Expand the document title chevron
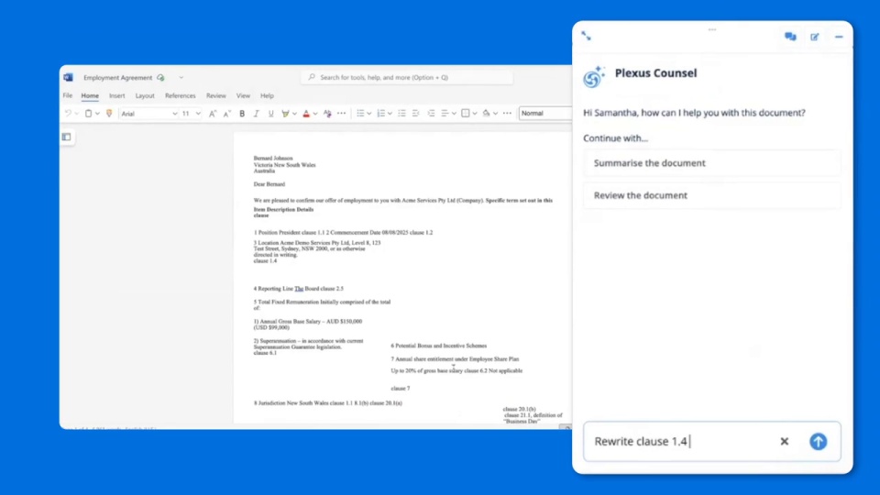Viewport: 880px width, 495px height. click(181, 77)
